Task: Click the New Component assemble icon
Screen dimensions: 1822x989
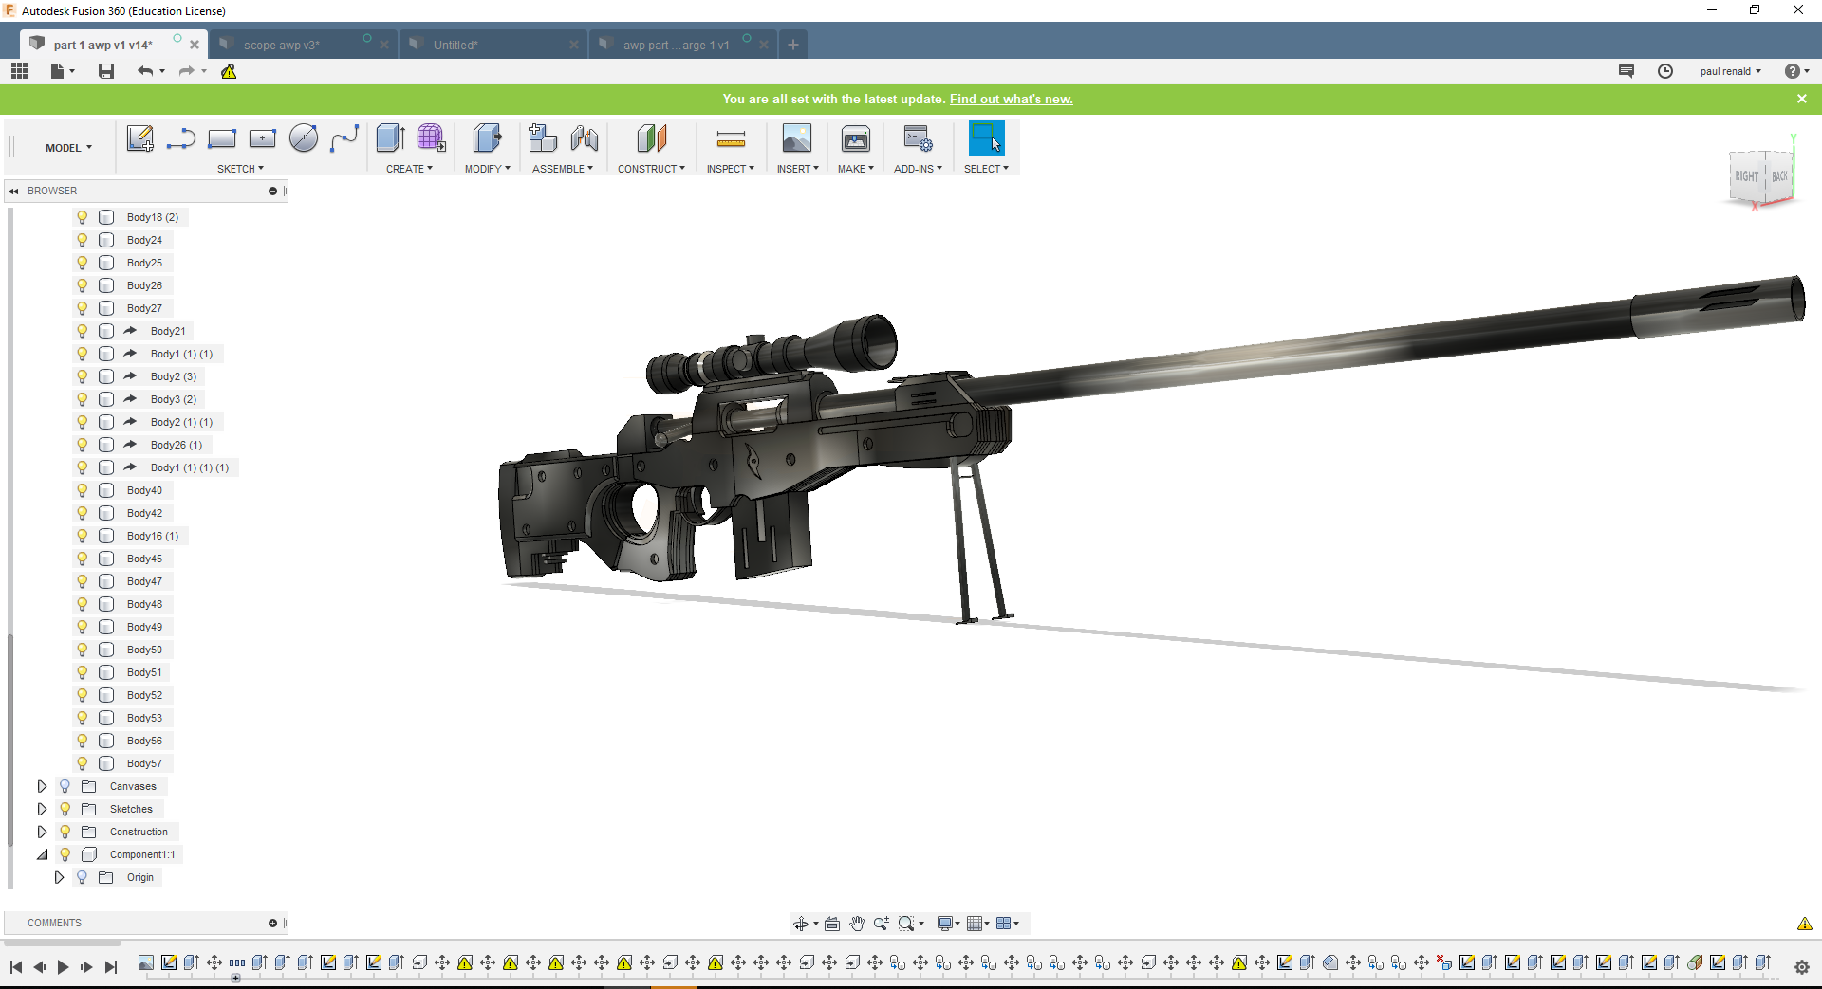Action: click(543, 138)
